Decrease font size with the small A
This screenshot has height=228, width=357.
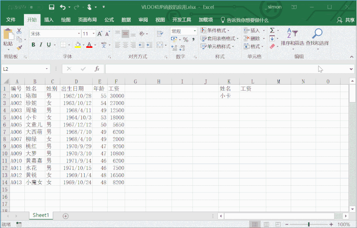(x=108, y=34)
